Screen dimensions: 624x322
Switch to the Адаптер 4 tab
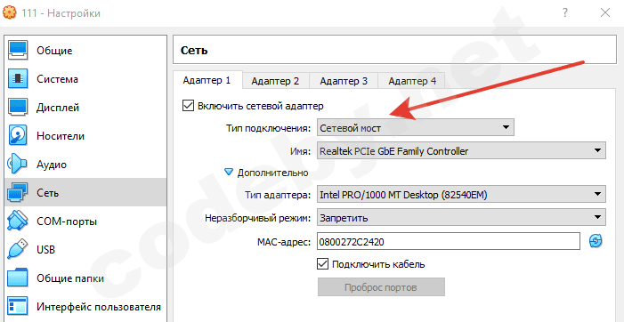[412, 81]
